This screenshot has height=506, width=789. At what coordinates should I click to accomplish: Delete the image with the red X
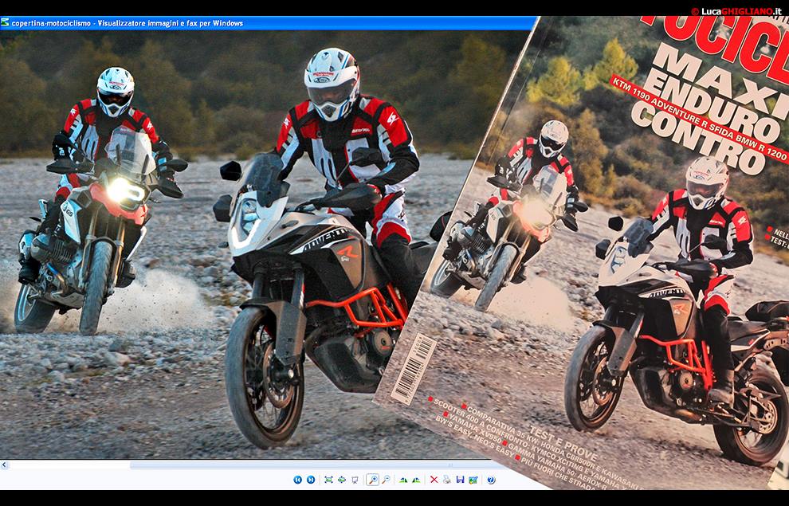434,480
